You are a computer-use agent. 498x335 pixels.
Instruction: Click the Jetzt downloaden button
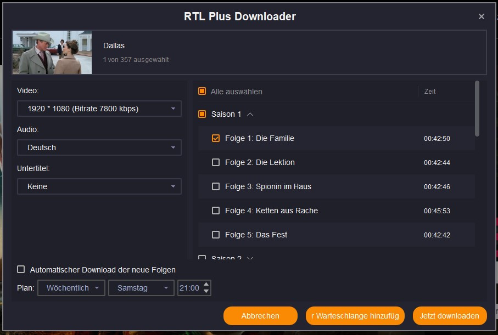pyautogui.click(x=450, y=316)
